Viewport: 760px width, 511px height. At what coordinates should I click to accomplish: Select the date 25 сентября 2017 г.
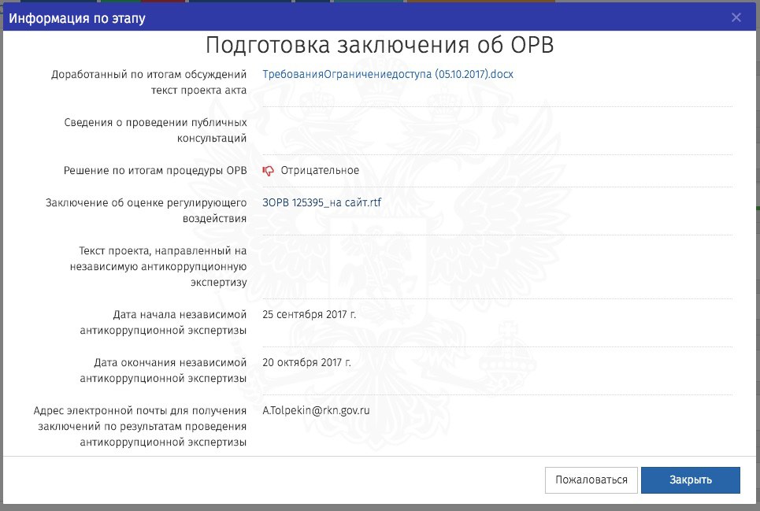(x=310, y=314)
